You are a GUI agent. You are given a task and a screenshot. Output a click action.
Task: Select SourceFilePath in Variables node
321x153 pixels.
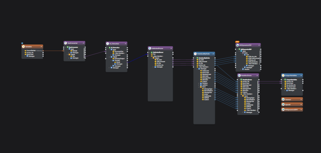[30, 50]
